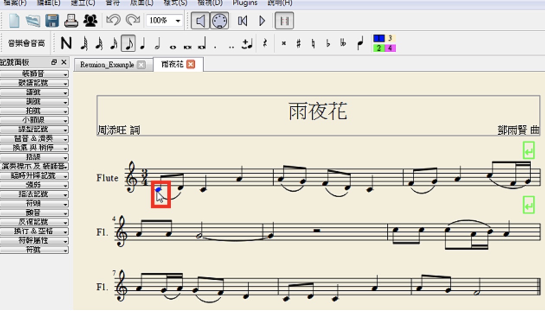Expand the 括線 palette
Image resolution: width=545 pixels, height=311 pixels.
click(34, 157)
